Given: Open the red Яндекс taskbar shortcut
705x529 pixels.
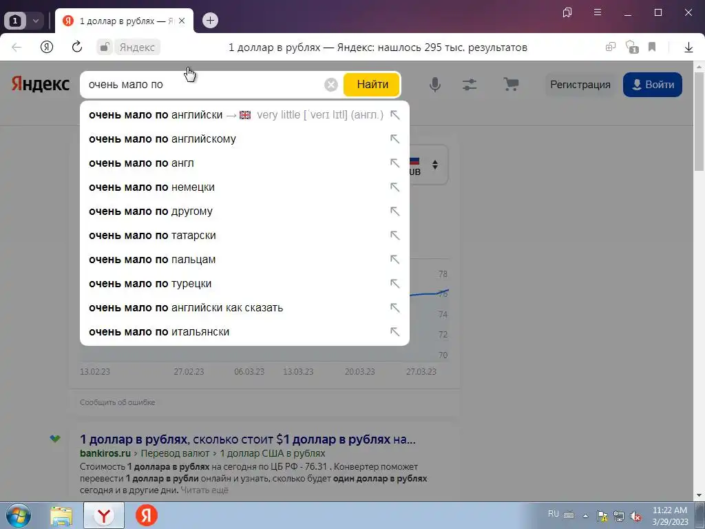Looking at the screenshot, I should [x=147, y=515].
